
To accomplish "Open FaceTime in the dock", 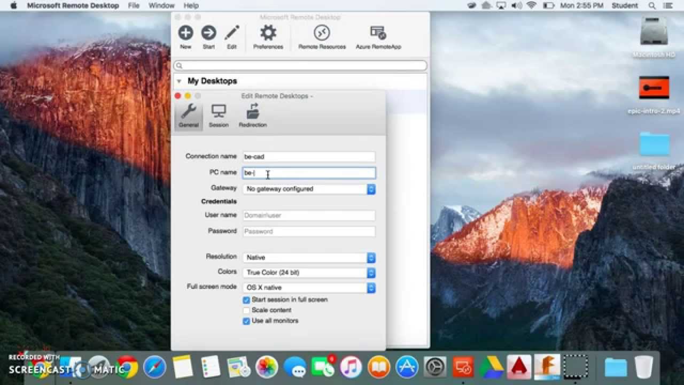I will tap(322, 367).
